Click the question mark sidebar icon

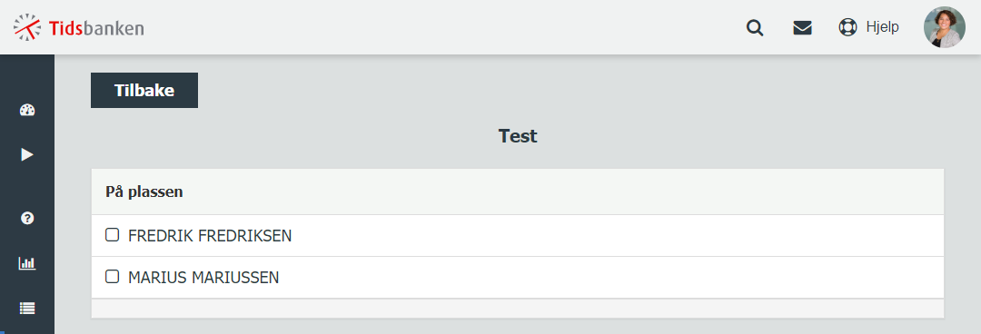27,219
